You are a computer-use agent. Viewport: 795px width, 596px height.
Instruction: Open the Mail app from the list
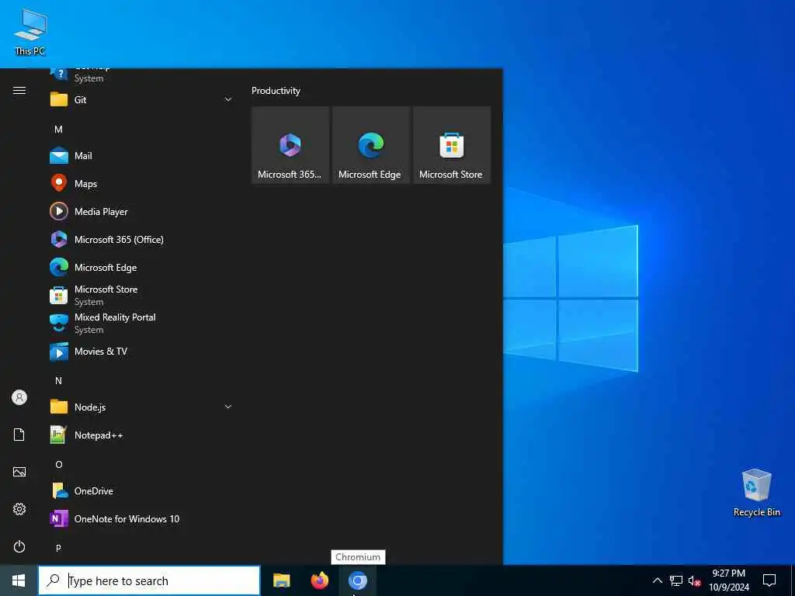tap(141, 155)
